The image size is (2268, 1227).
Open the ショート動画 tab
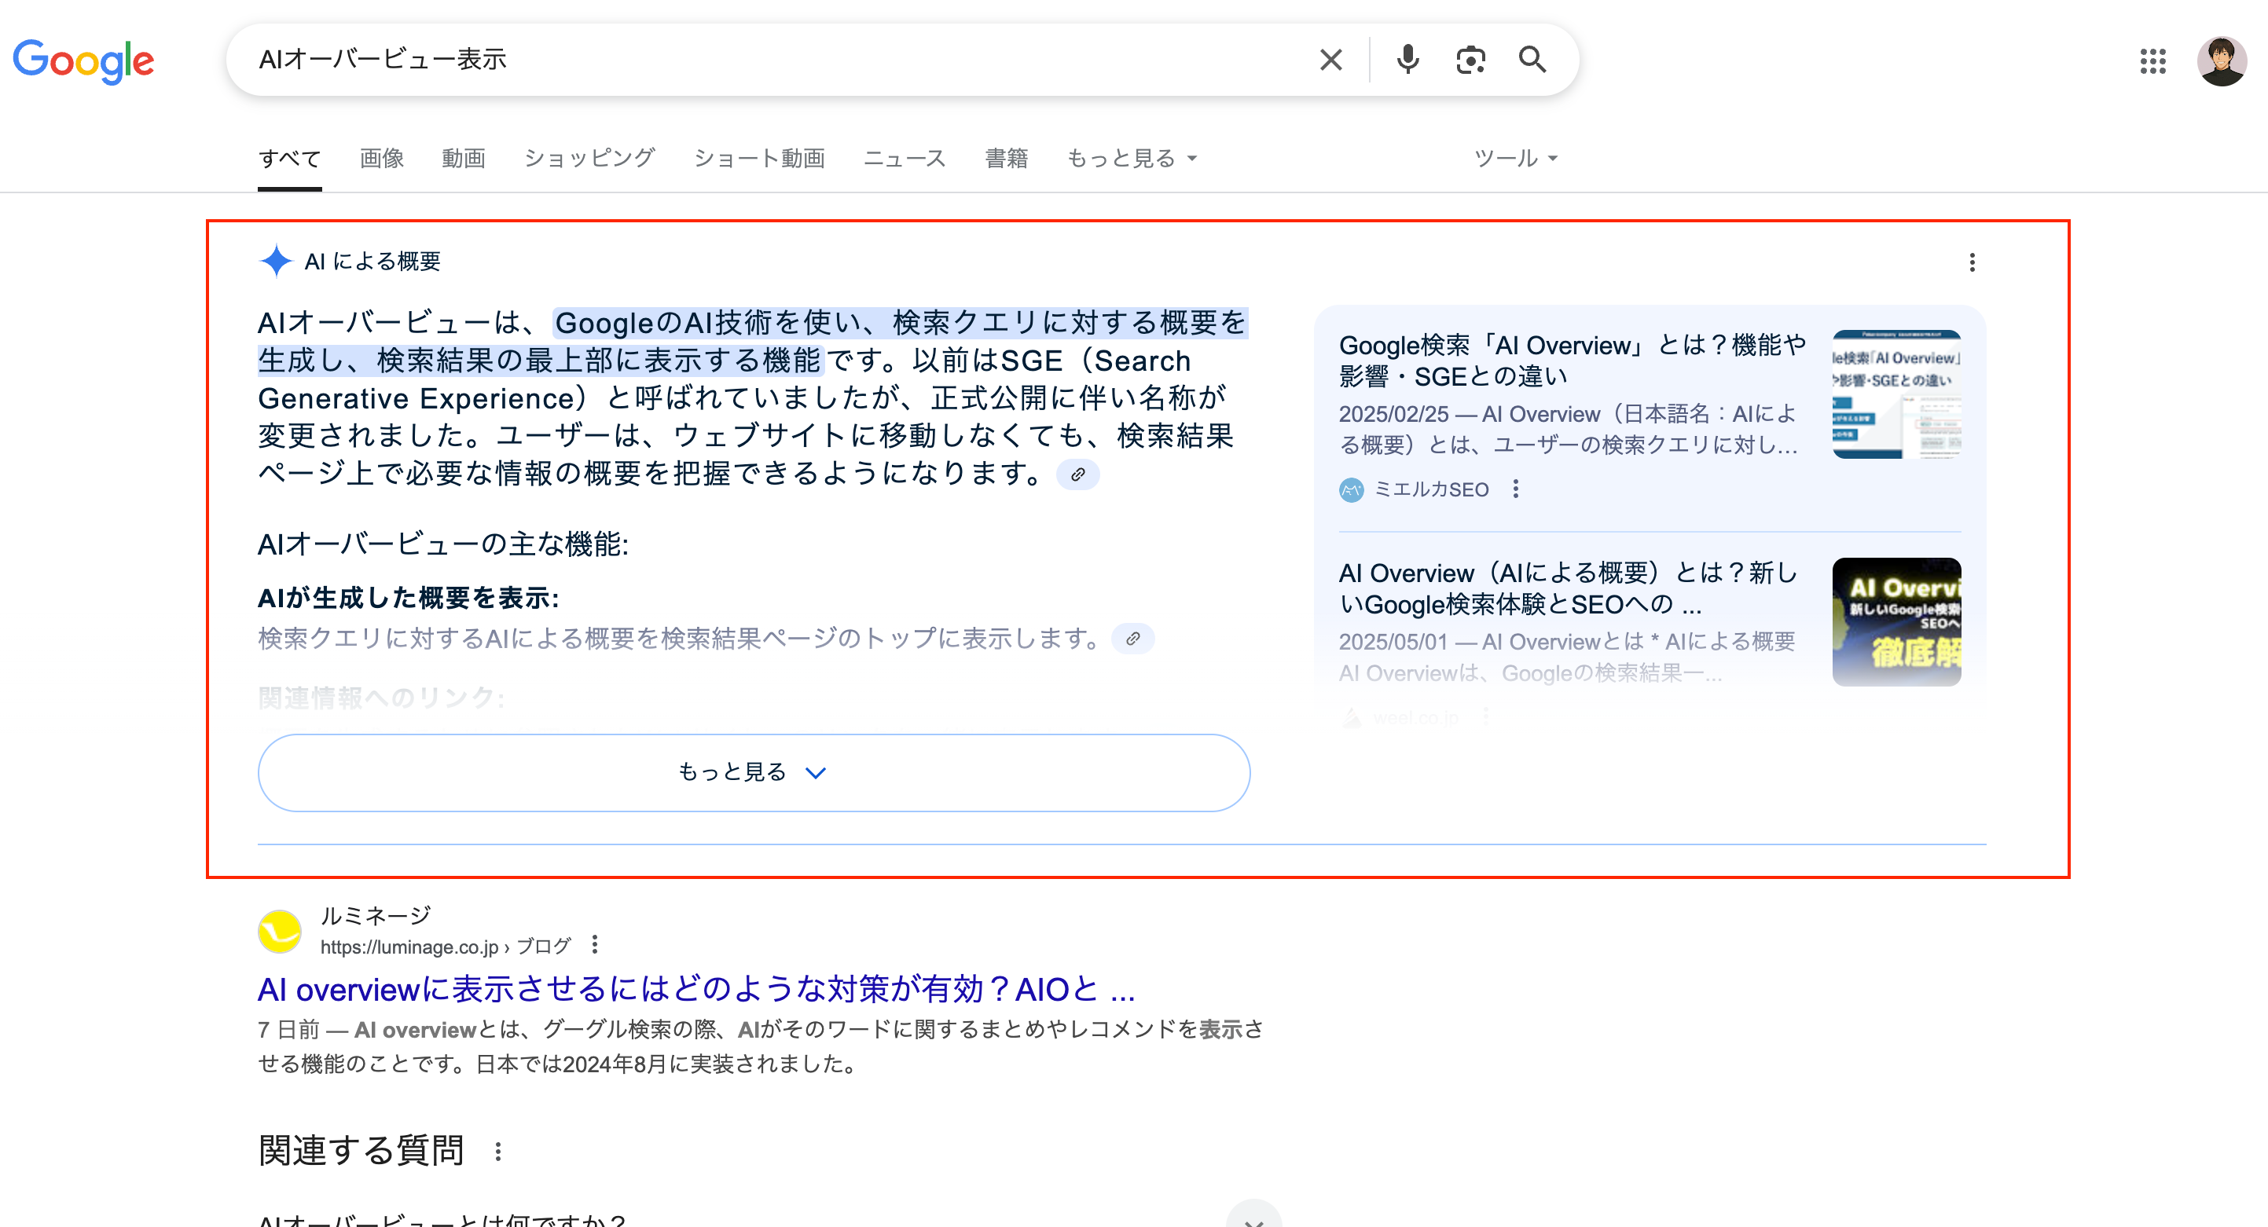(x=760, y=159)
